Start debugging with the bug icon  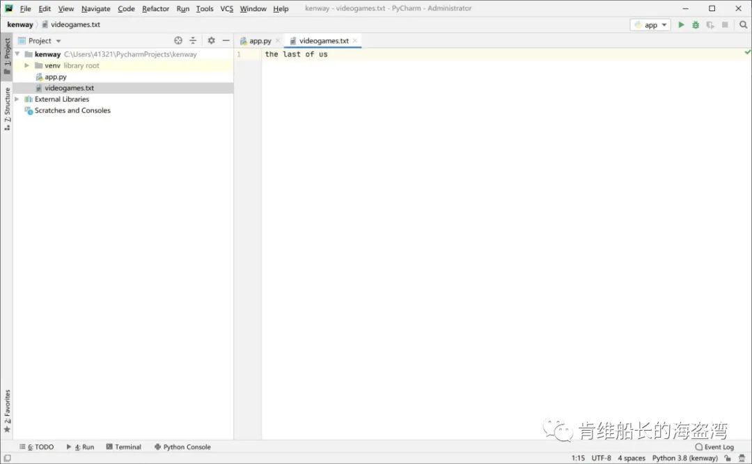click(696, 24)
